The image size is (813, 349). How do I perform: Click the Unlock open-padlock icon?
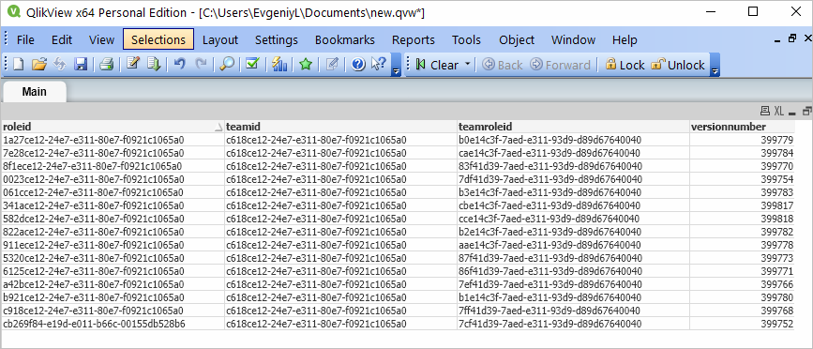coord(658,65)
